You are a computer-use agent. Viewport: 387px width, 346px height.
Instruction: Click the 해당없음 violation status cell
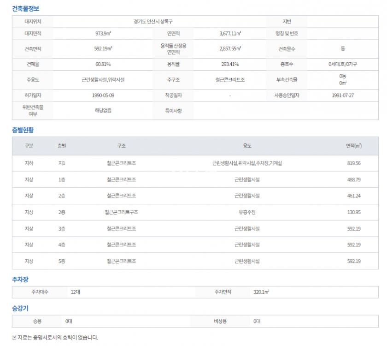pyautogui.click(x=103, y=110)
